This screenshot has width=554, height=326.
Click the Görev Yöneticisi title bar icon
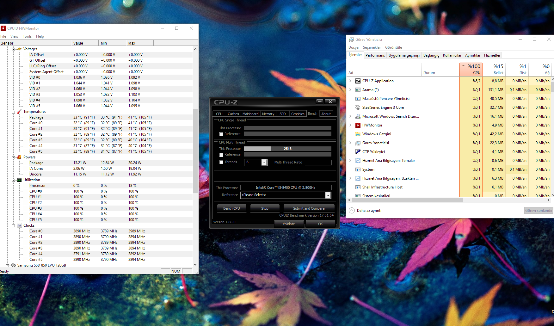point(351,40)
